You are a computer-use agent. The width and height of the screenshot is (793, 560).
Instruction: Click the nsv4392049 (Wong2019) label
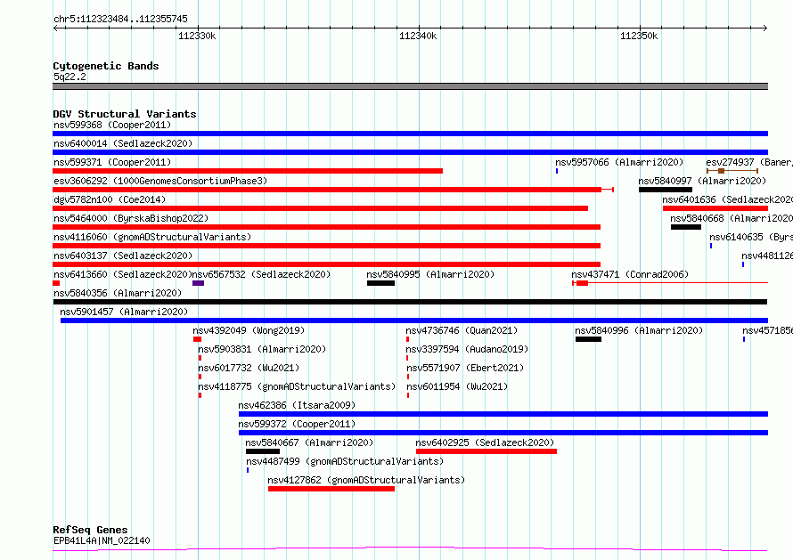click(249, 330)
